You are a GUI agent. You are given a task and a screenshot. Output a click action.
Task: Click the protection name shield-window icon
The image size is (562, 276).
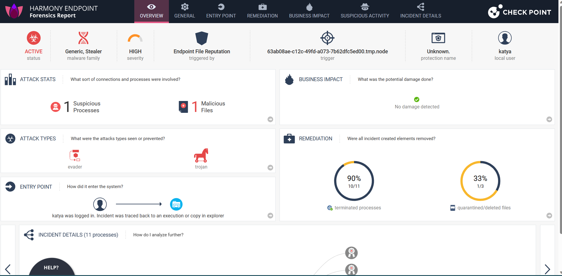(x=438, y=38)
